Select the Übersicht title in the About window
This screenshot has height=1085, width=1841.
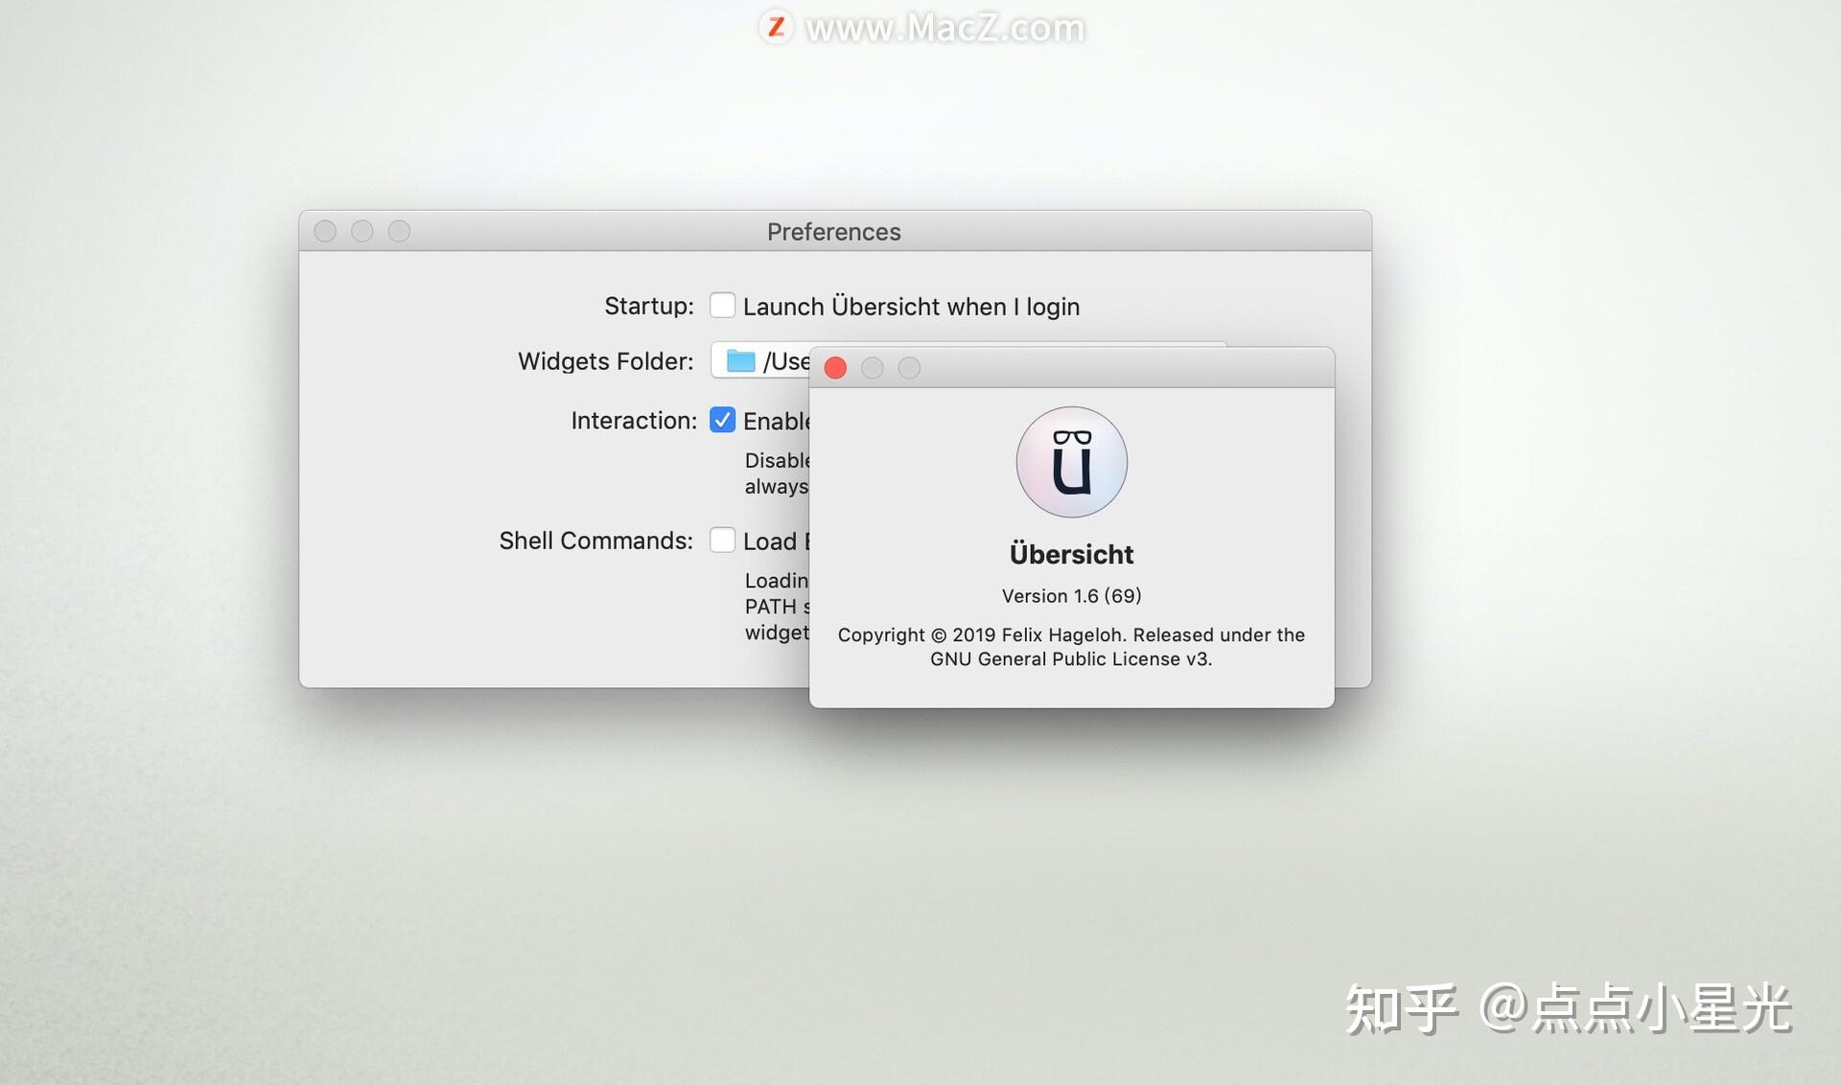[1071, 554]
